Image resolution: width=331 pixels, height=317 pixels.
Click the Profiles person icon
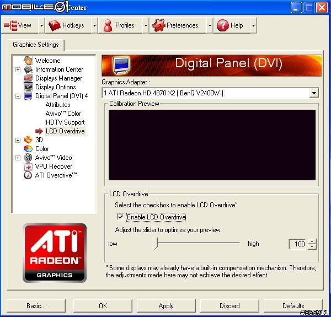point(108,26)
